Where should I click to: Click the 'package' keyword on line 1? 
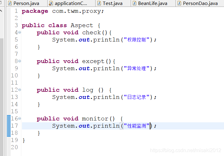tap(35, 11)
